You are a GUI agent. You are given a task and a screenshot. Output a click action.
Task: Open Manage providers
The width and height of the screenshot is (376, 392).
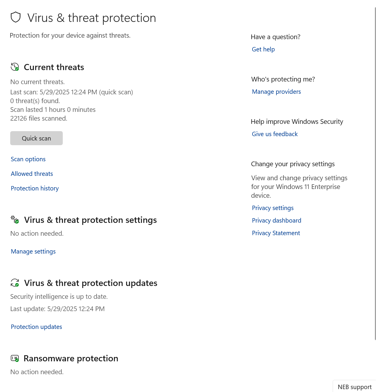click(x=276, y=92)
